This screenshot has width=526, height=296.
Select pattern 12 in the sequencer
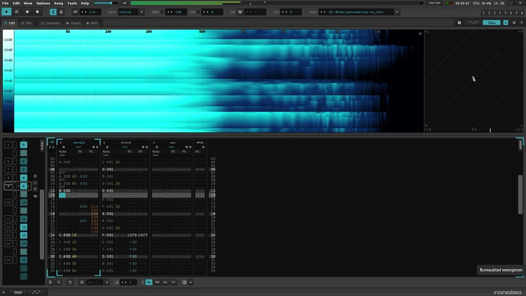23,227
